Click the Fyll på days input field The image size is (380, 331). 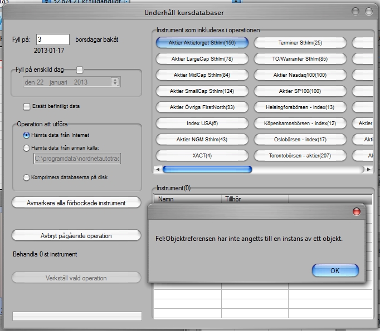point(53,39)
